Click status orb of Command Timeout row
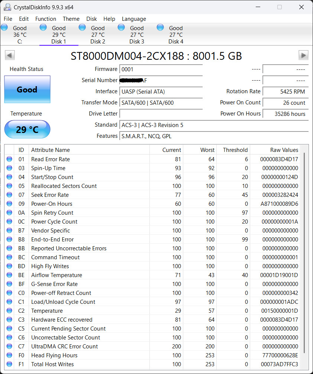The width and height of the screenshot is (313, 374). tap(9, 257)
